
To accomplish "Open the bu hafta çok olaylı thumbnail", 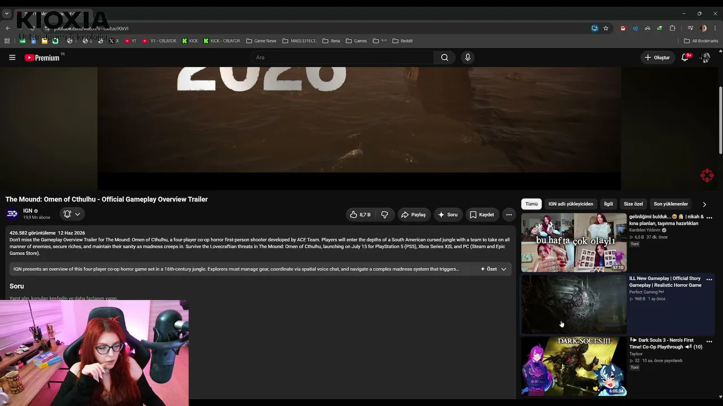I will (x=574, y=242).
